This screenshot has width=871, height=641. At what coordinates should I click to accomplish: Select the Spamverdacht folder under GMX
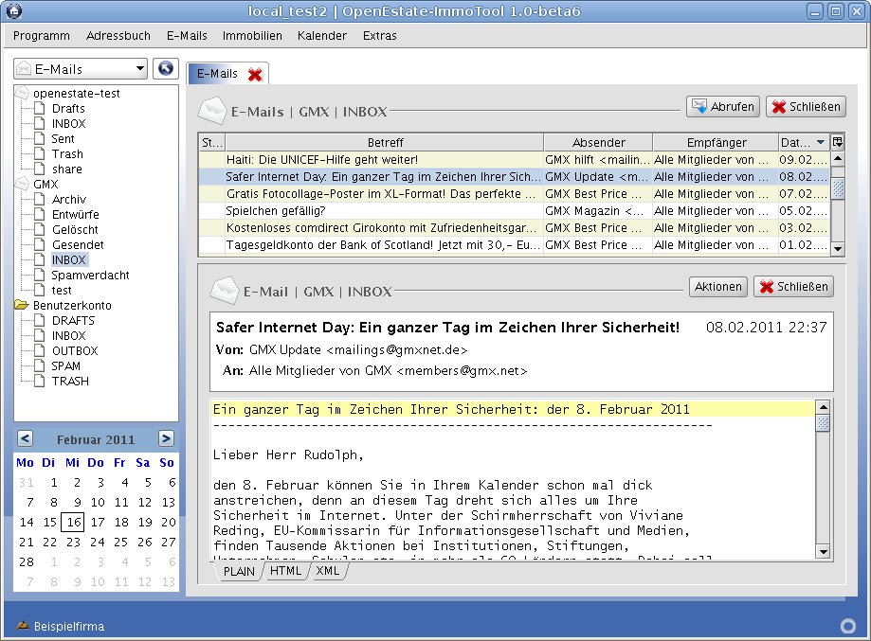click(90, 276)
